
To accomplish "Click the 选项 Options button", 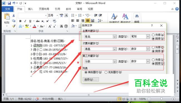I will point(90,80).
